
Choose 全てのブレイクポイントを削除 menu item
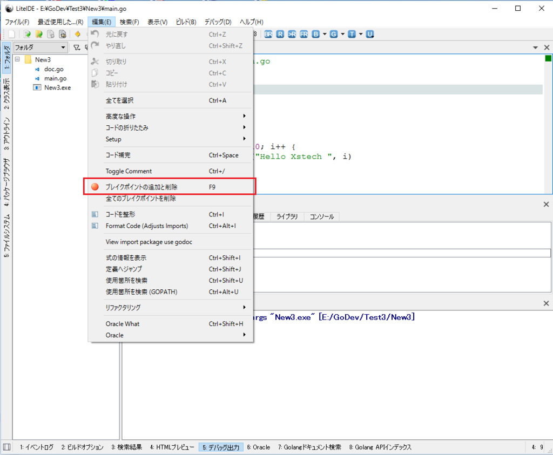pos(171,199)
